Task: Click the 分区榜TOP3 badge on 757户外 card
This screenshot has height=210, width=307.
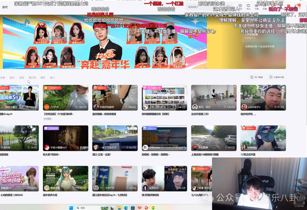Action: [x=53, y=88]
